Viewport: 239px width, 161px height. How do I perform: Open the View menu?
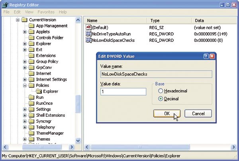[29, 12]
